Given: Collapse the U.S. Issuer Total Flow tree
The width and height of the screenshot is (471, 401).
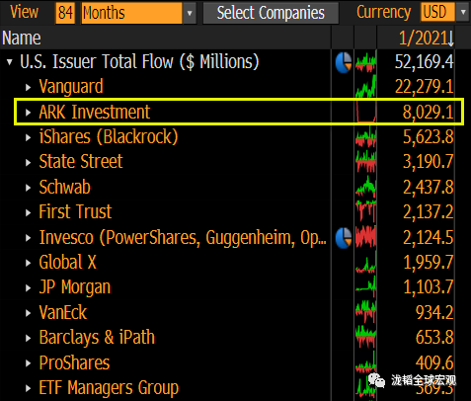Looking at the screenshot, I should coord(10,62).
